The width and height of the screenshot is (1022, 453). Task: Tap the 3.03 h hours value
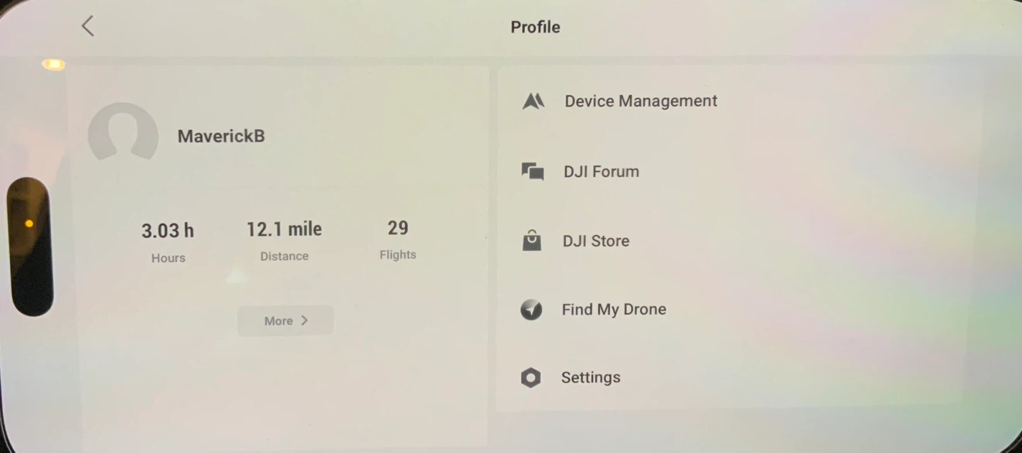pyautogui.click(x=168, y=230)
